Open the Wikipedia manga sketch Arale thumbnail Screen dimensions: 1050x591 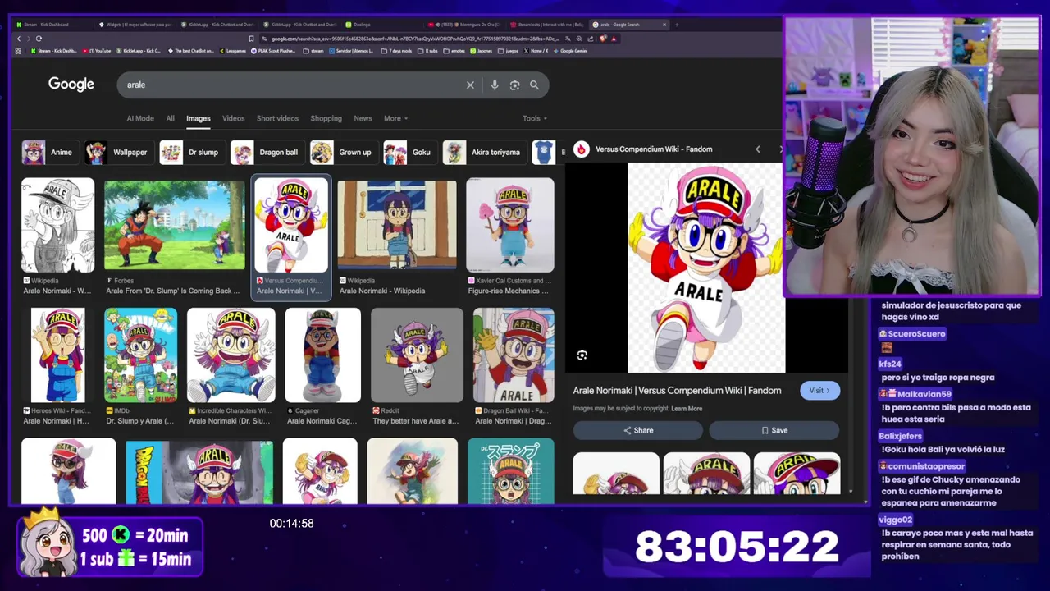pos(57,225)
